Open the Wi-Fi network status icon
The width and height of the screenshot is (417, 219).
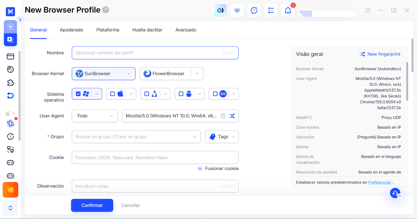[x=237, y=10]
